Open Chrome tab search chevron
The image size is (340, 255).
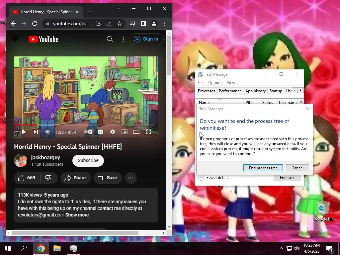[x=119, y=8]
